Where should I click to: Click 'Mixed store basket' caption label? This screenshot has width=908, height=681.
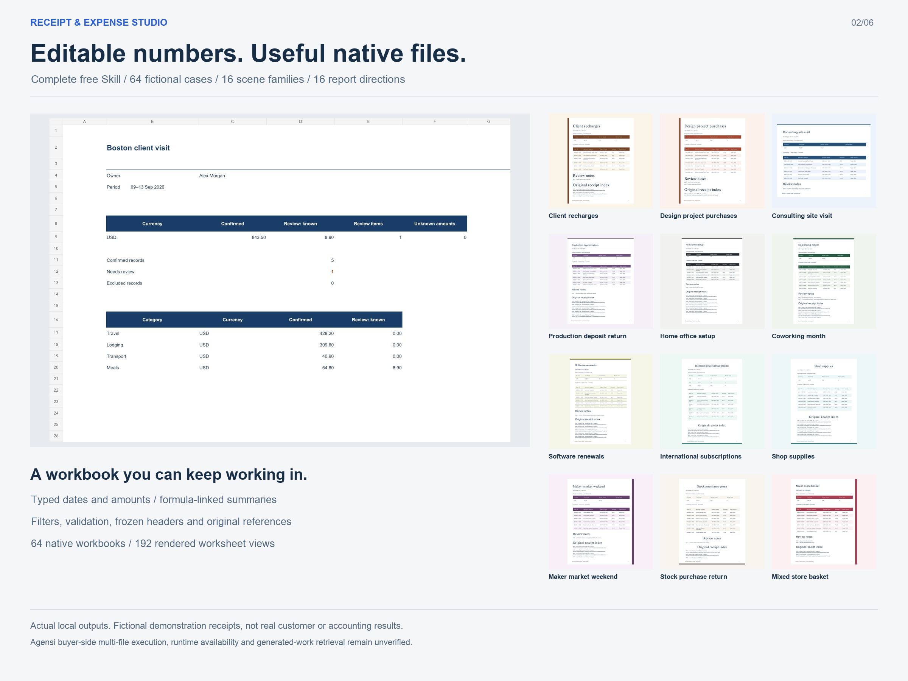coord(800,577)
